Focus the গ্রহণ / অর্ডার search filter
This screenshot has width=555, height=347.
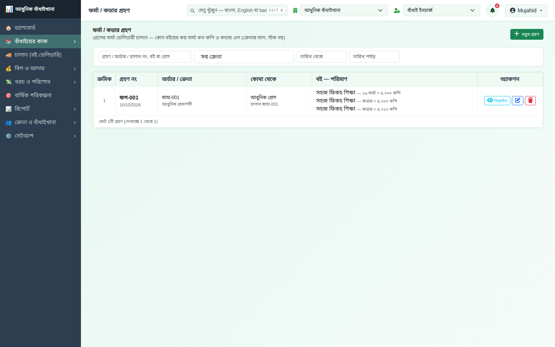tap(145, 57)
